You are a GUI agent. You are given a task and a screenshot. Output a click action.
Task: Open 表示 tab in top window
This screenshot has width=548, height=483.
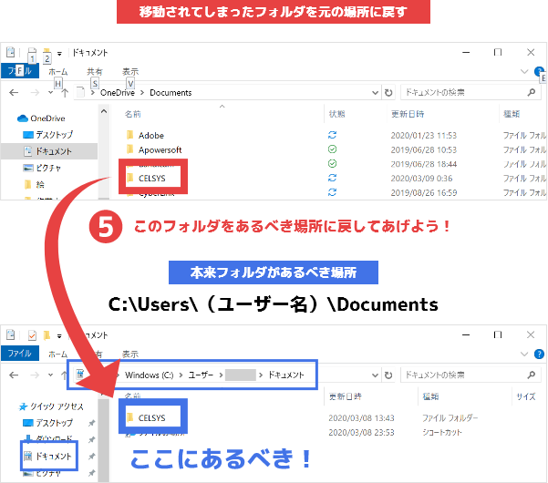(x=130, y=72)
